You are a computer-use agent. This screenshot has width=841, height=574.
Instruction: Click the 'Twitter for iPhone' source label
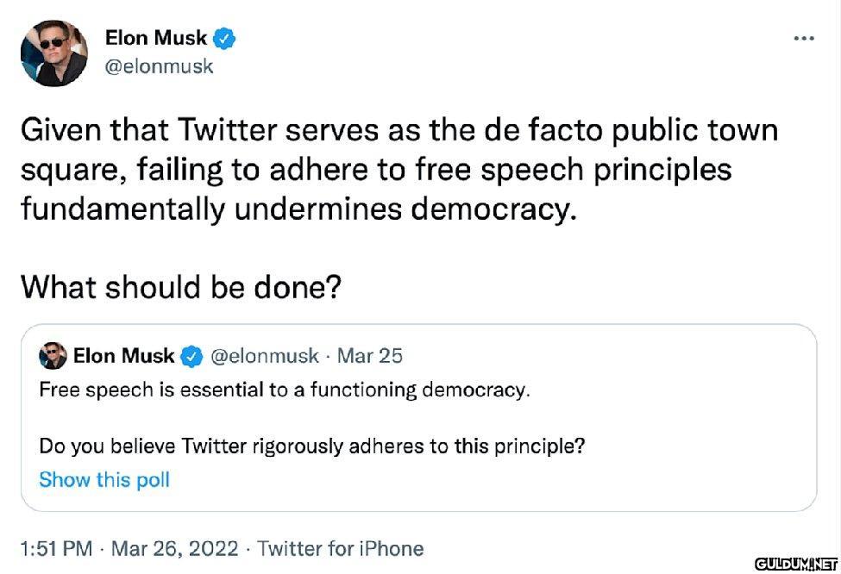pyautogui.click(x=341, y=549)
